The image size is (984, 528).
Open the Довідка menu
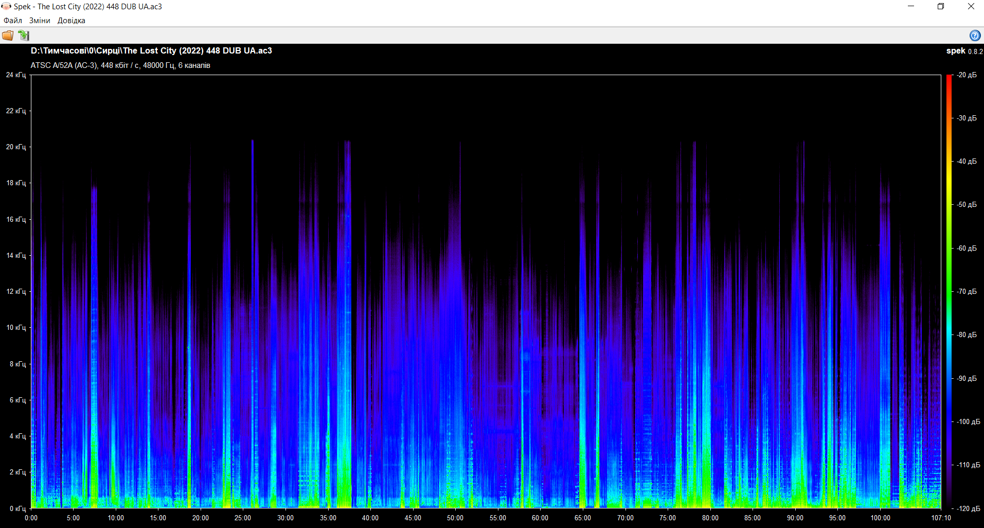[71, 21]
